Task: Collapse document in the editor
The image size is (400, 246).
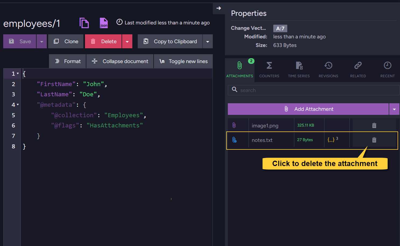Action: pos(120,61)
